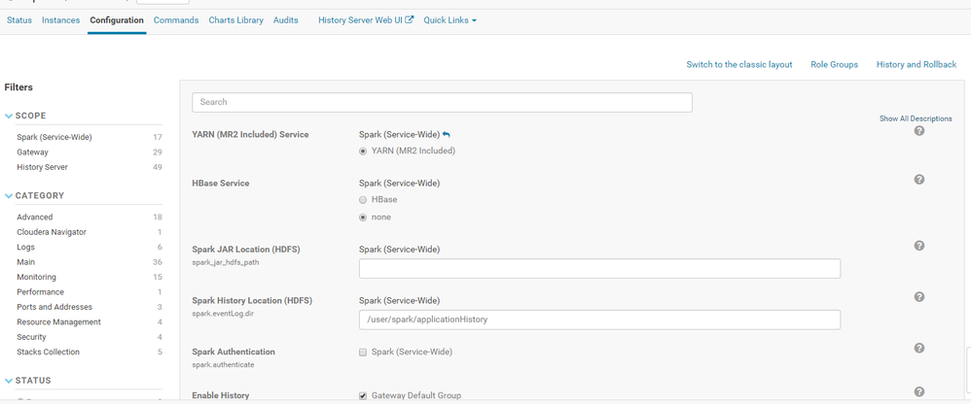Collapse the SCOPE filter section

point(9,117)
